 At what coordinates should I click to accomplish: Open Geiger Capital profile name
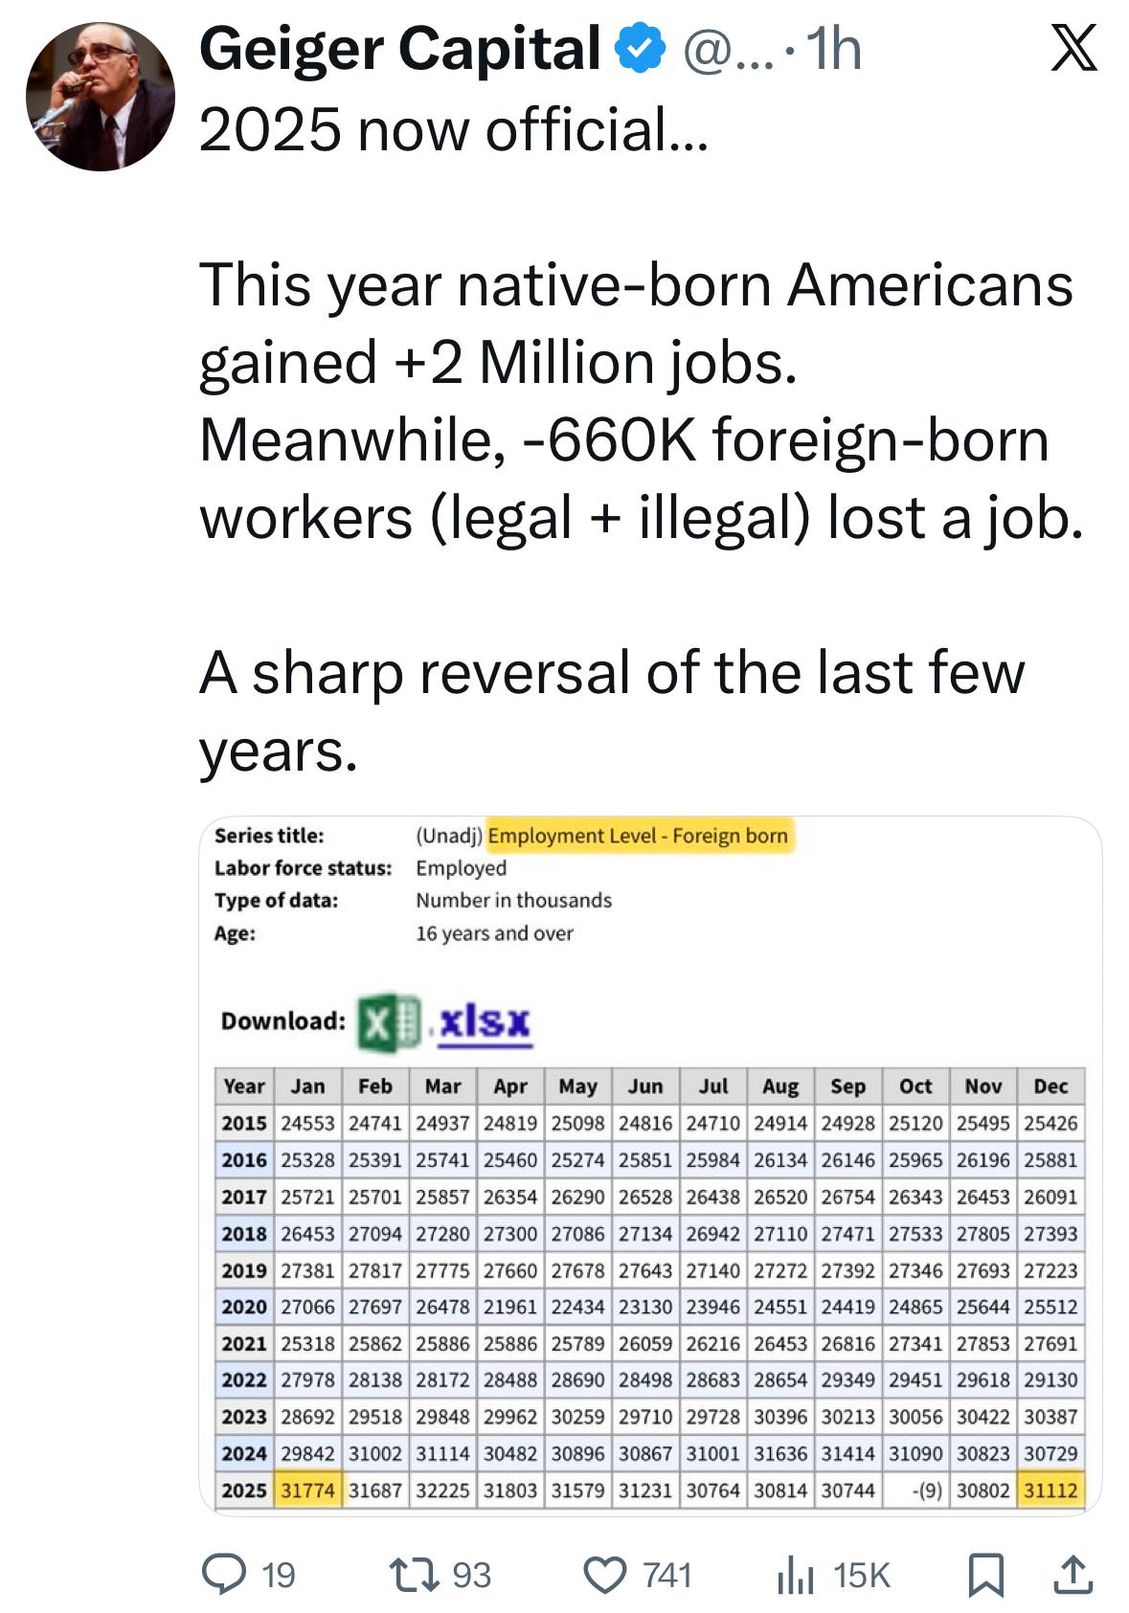[x=399, y=49]
